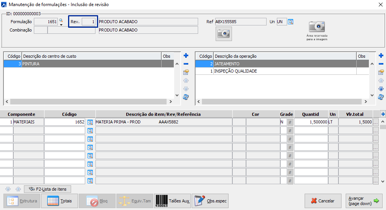
Task: Select the INSPEÇÃO QUALIDADE operation row
Action: 282,71
